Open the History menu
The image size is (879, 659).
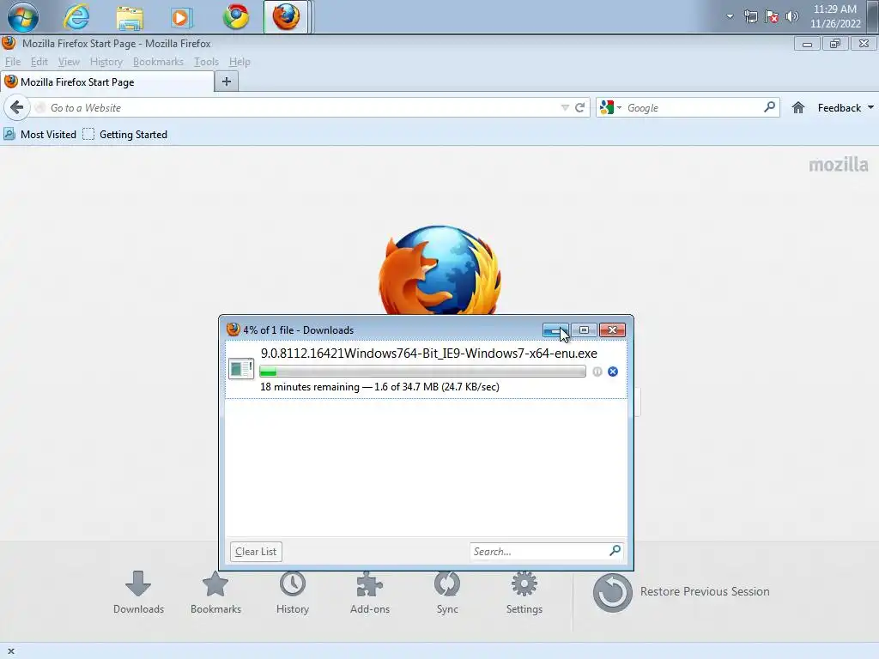pyautogui.click(x=106, y=62)
